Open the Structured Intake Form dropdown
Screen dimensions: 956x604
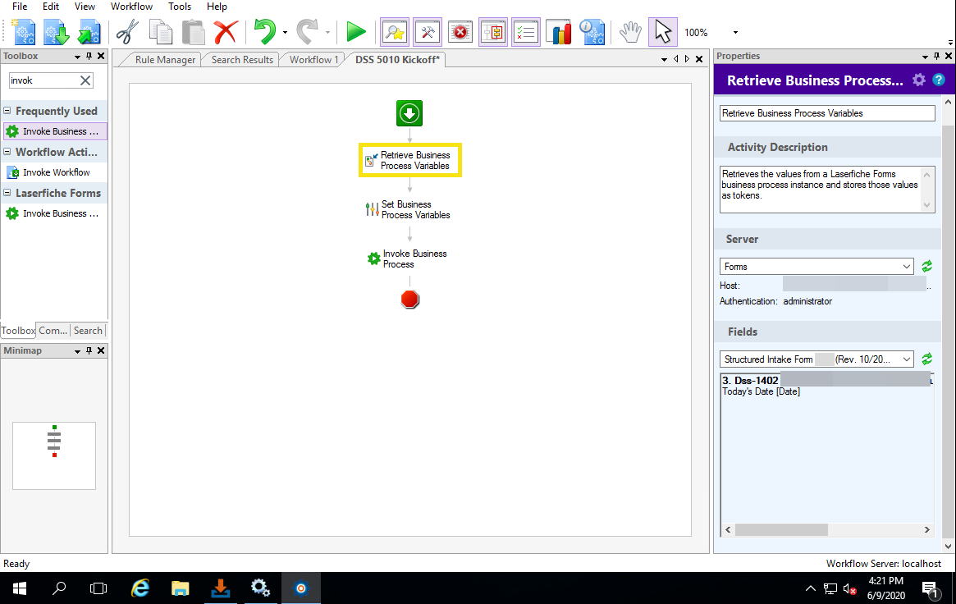(906, 359)
